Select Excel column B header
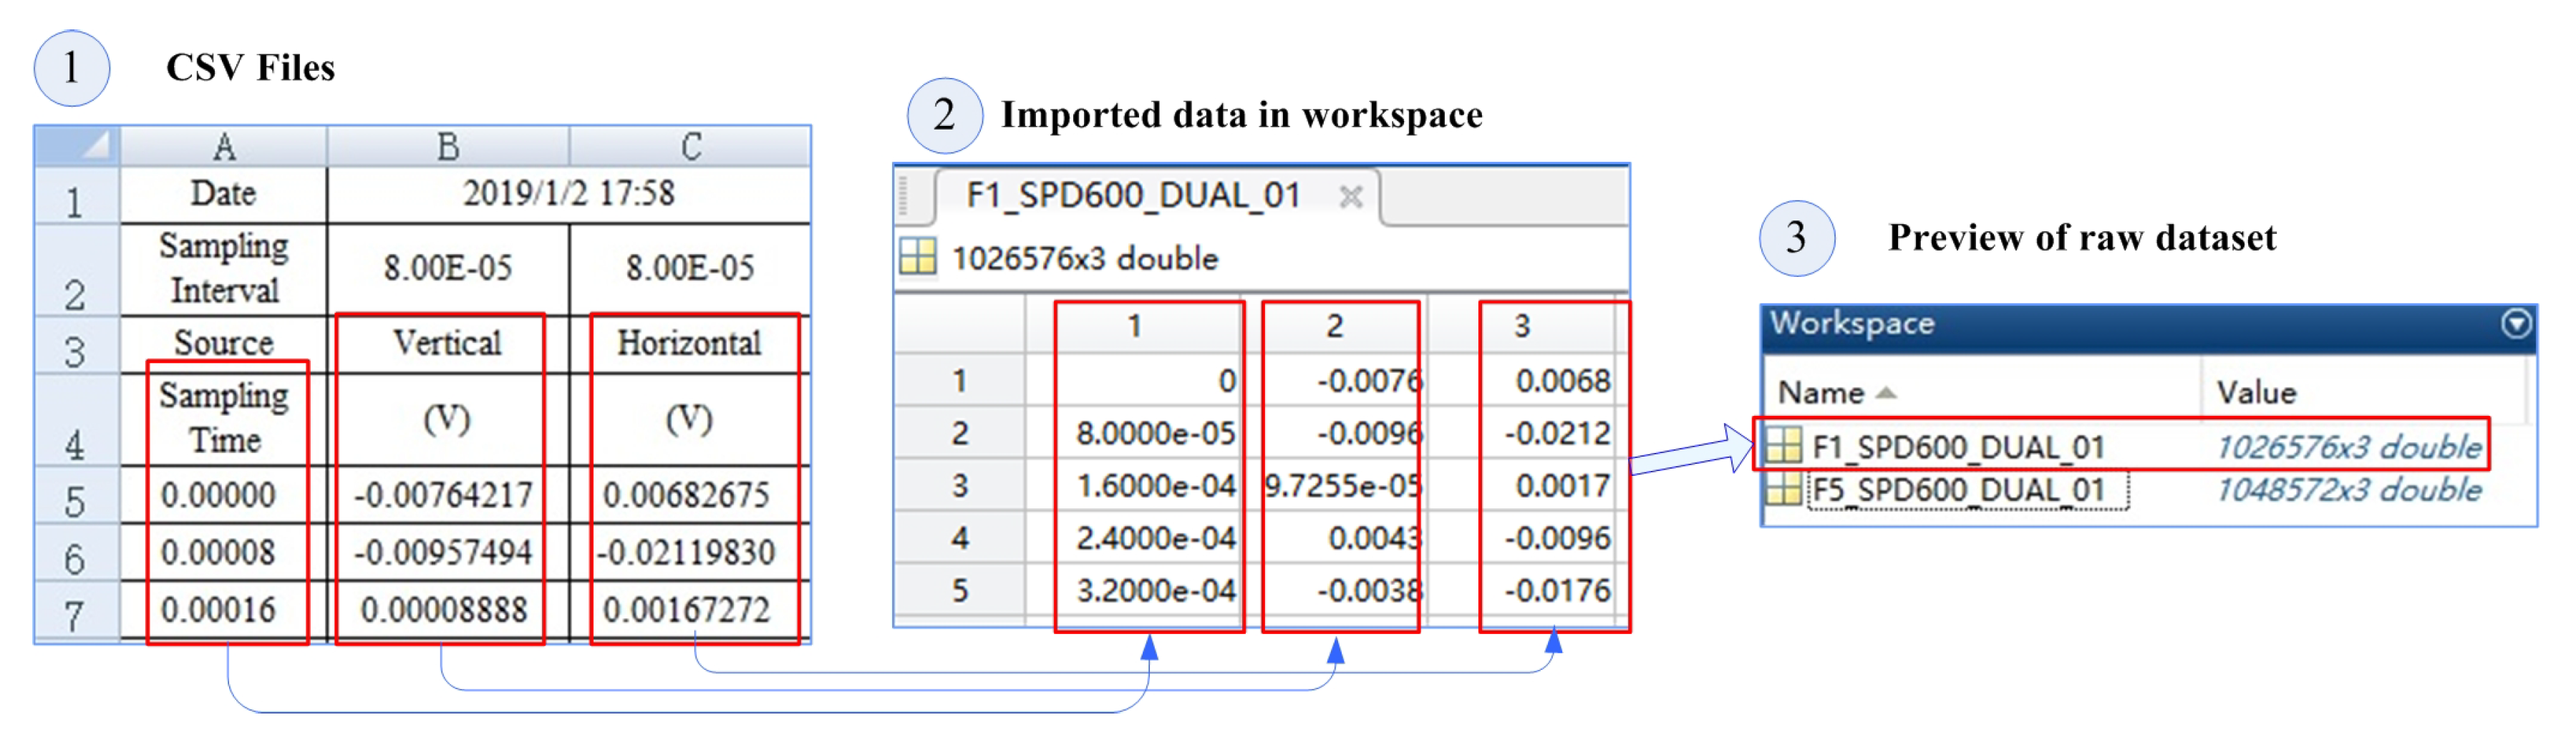Viewport: 2576px width, 730px height. coord(447,147)
